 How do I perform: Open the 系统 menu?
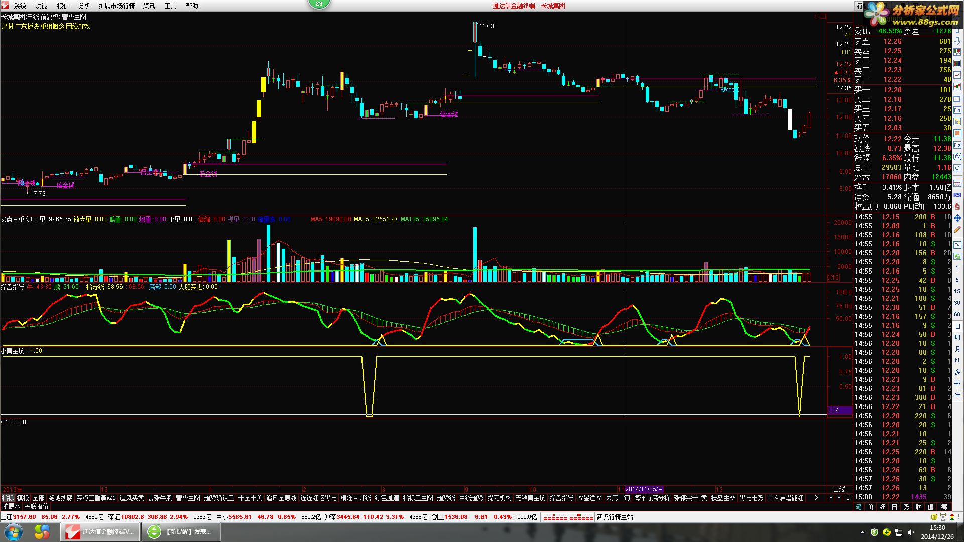point(20,6)
